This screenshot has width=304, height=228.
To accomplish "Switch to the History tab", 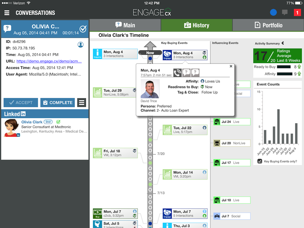I will [197, 25].
